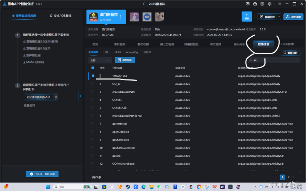
Task: Check the QQ_ID row checkbox
Action: click(x=93, y=84)
